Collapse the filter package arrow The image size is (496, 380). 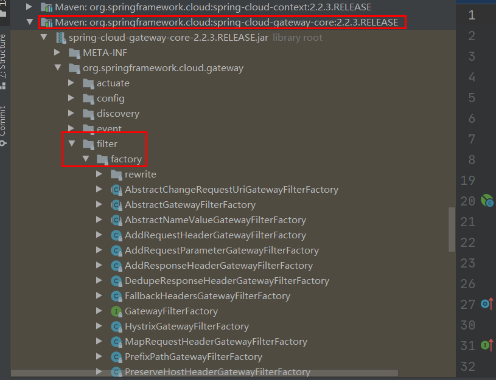[71, 143]
